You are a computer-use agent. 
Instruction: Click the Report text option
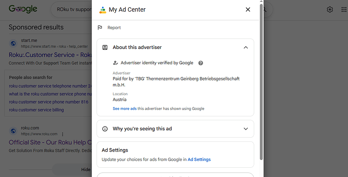pyautogui.click(x=114, y=28)
